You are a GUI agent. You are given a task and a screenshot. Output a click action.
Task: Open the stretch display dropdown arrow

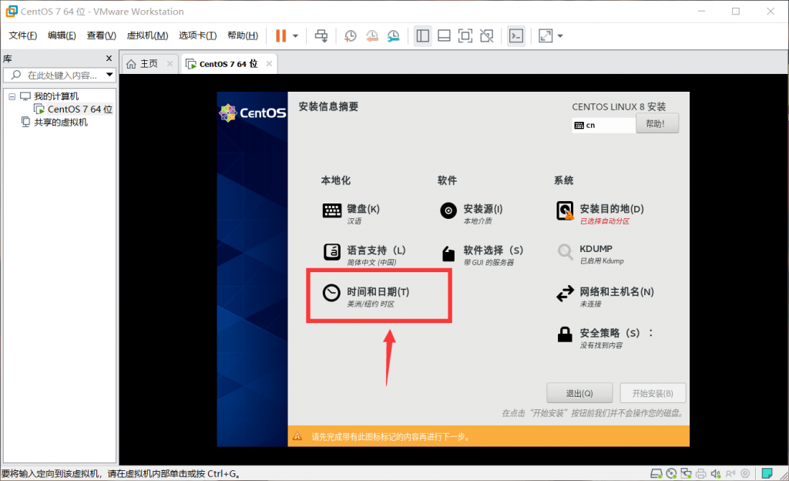click(560, 35)
